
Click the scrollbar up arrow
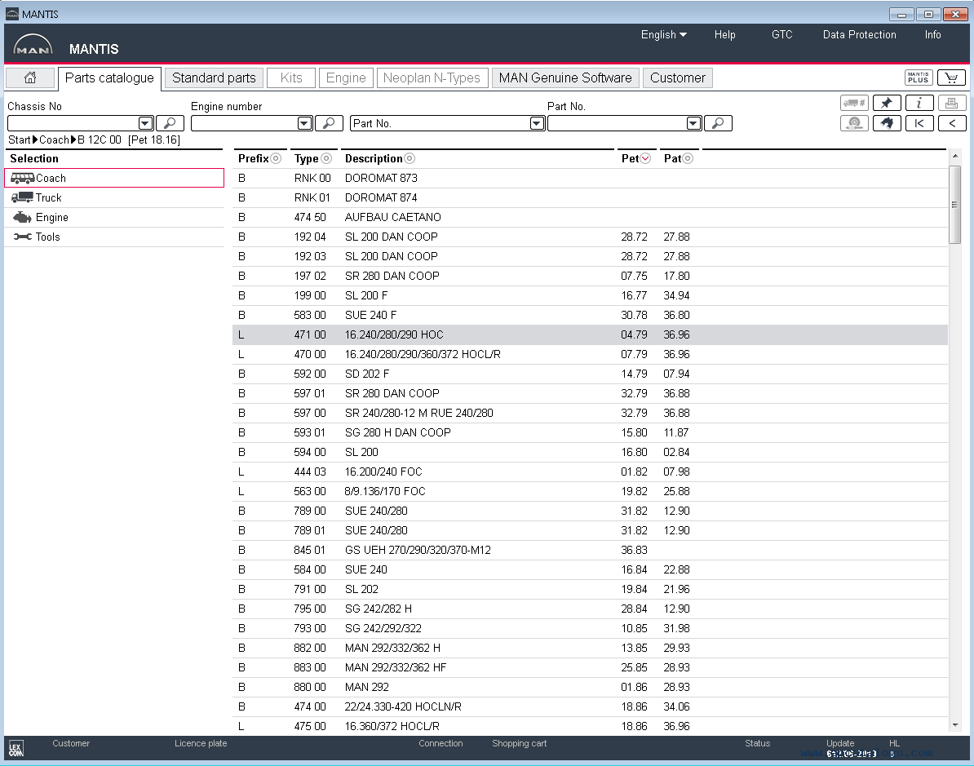[x=954, y=155]
